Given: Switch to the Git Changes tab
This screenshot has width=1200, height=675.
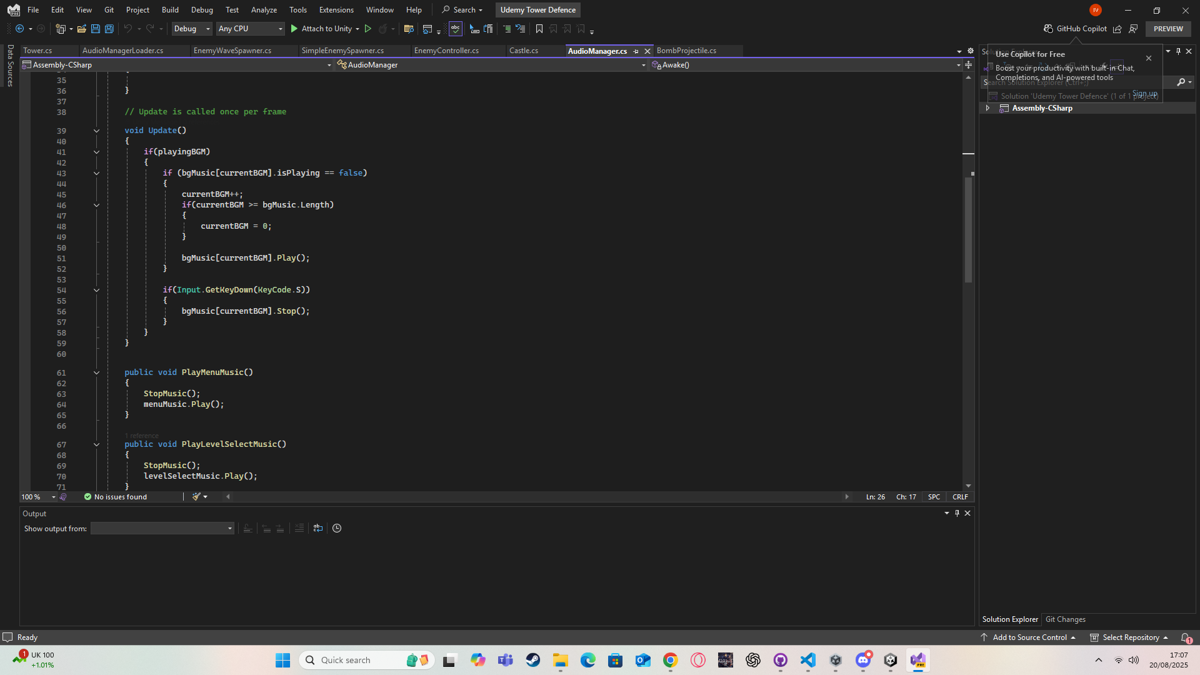Looking at the screenshot, I should click(1066, 619).
